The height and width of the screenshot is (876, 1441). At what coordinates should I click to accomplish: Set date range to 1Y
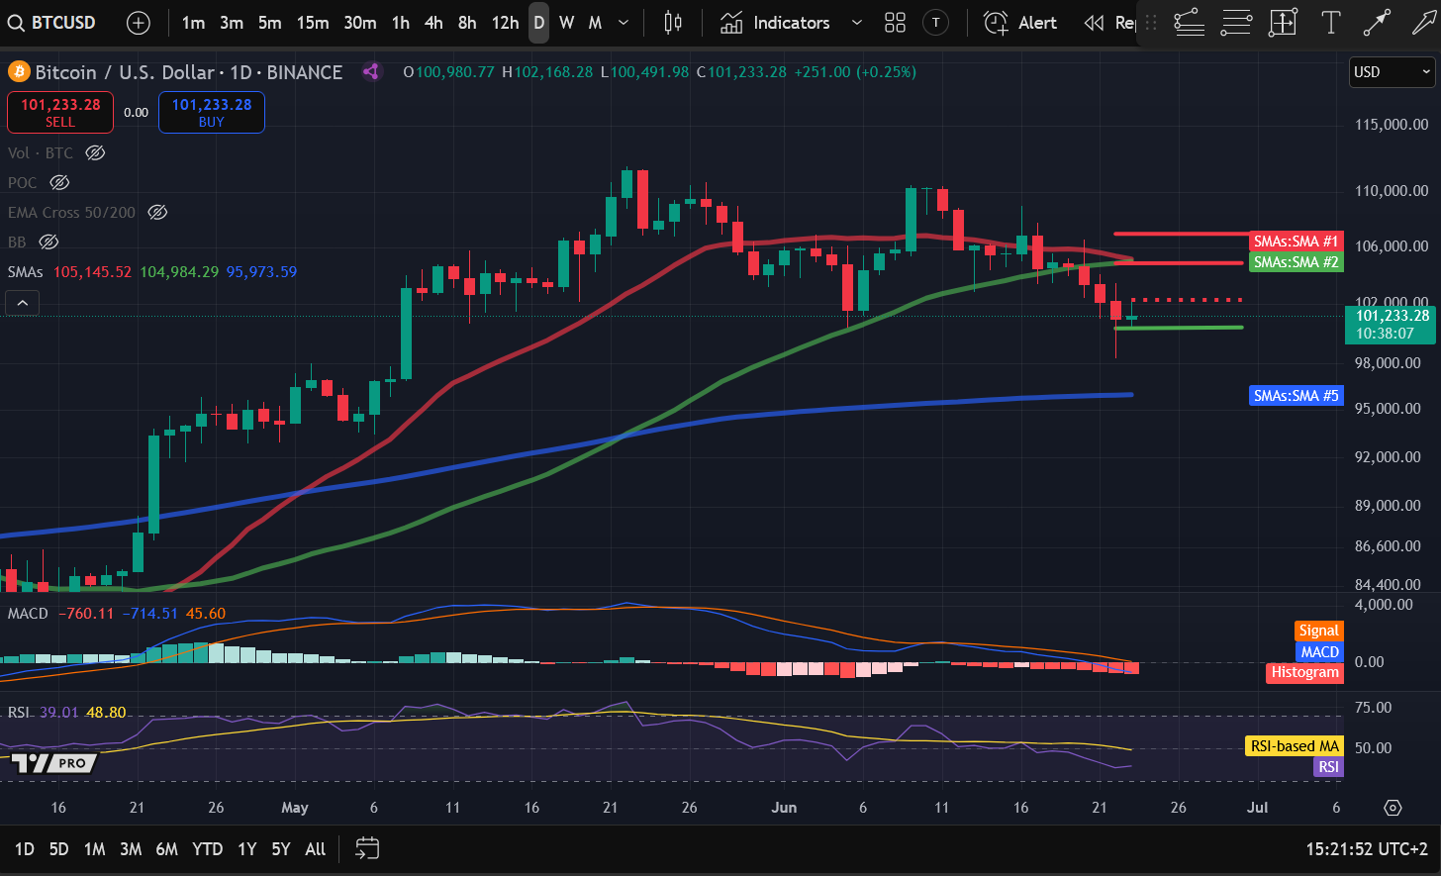point(246,848)
